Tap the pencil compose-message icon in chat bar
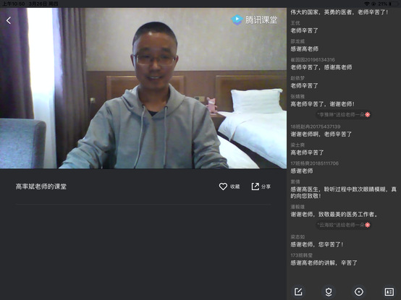The width and height of the screenshot is (401, 300). 298,291
